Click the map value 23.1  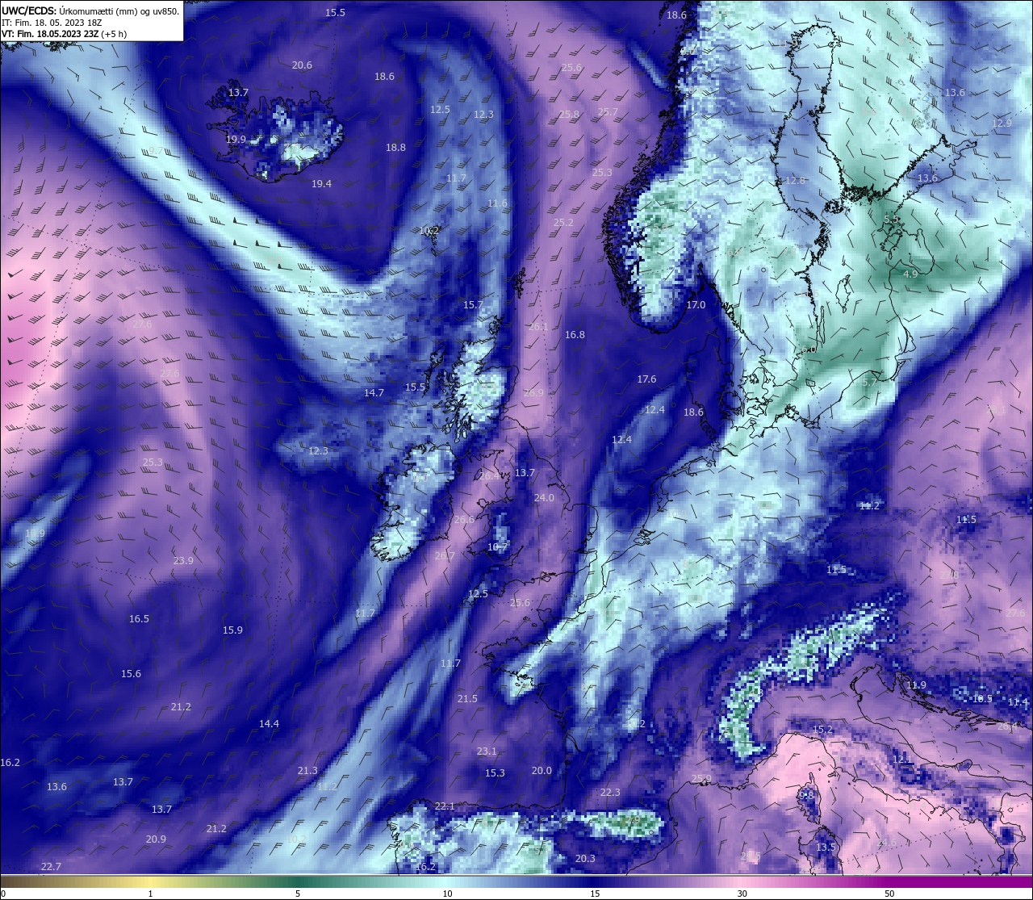click(487, 751)
